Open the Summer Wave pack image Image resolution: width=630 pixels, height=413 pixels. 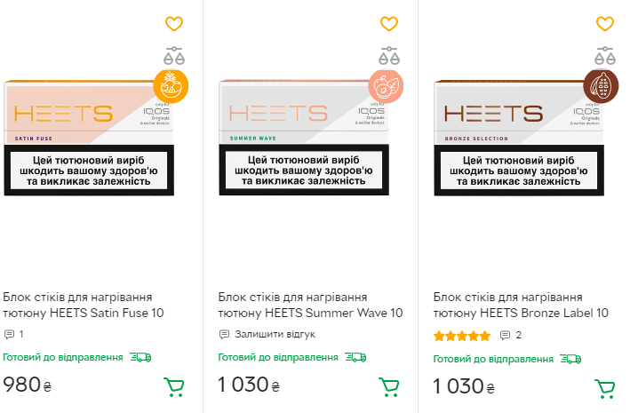click(x=304, y=138)
